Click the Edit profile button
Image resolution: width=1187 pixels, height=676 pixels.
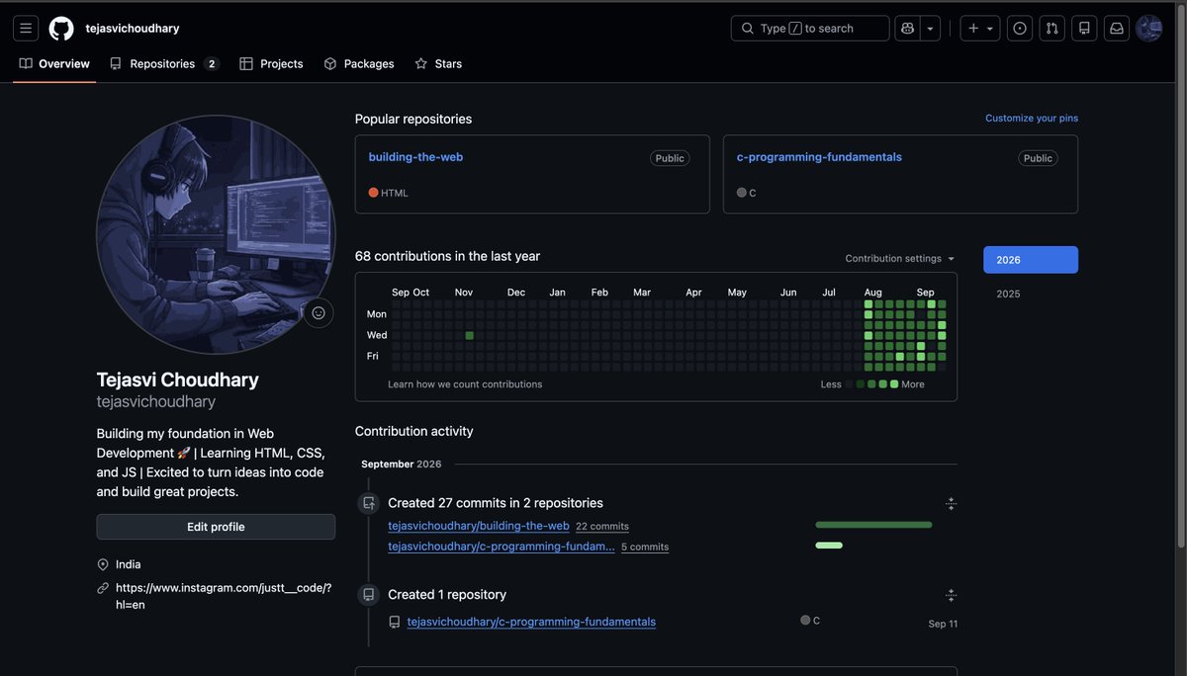coord(216,527)
